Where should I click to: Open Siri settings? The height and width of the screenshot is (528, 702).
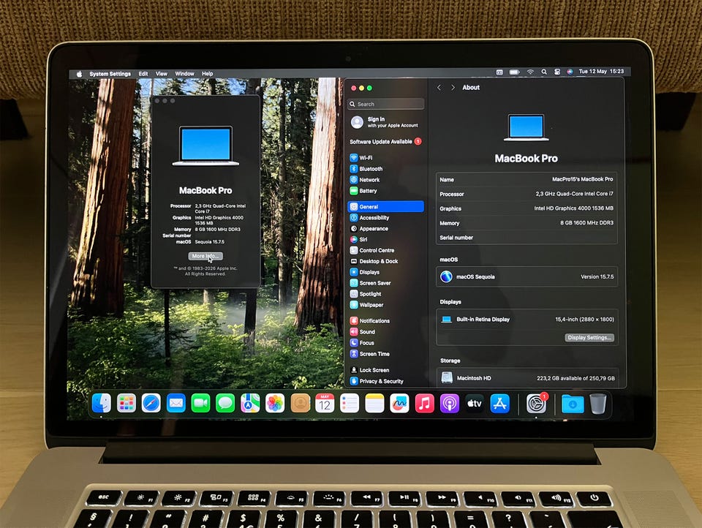pyautogui.click(x=358, y=240)
